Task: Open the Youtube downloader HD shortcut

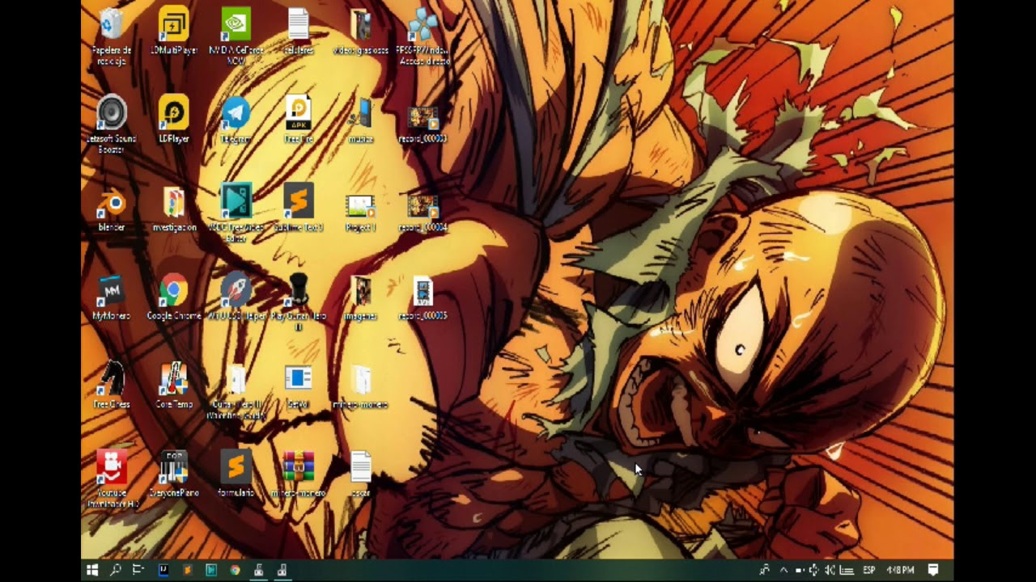Action: click(112, 479)
